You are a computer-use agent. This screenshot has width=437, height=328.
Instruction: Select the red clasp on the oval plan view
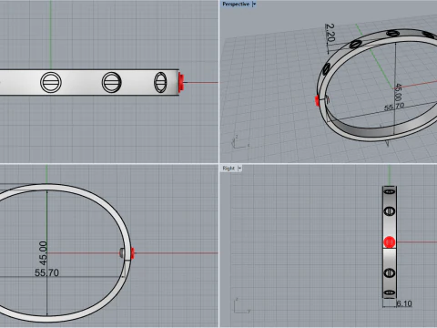pos(133,252)
